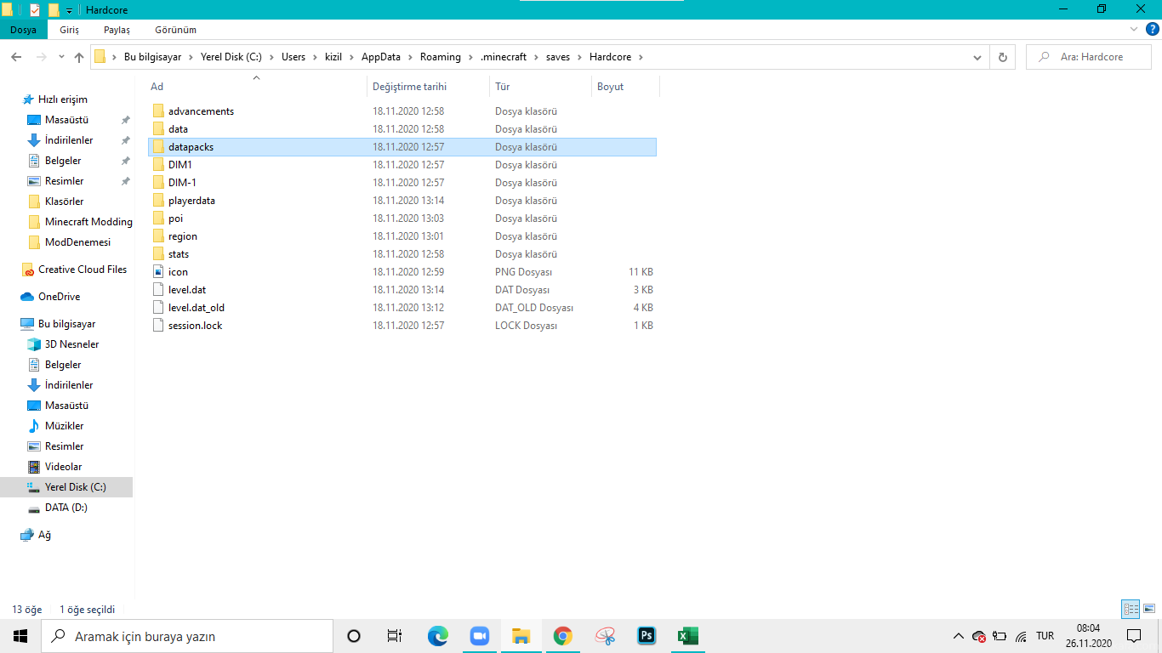
Task: Click the .minecraft breadcrumb segment
Action: point(505,57)
